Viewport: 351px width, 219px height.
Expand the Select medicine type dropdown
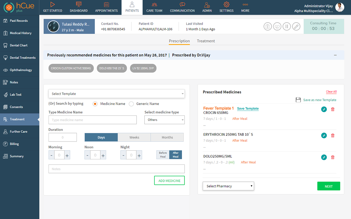click(165, 120)
